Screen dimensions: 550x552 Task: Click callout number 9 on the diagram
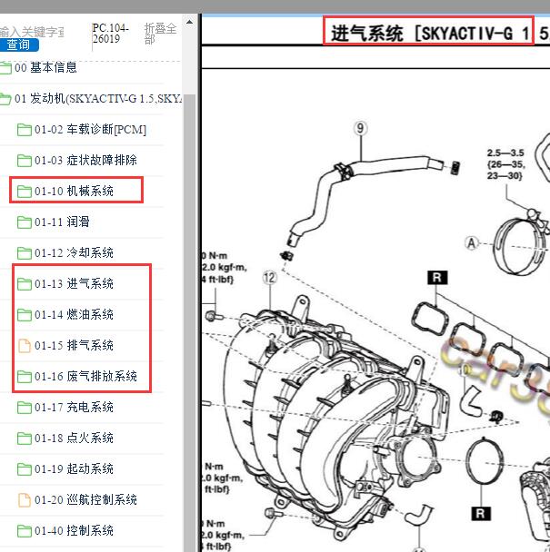360,128
